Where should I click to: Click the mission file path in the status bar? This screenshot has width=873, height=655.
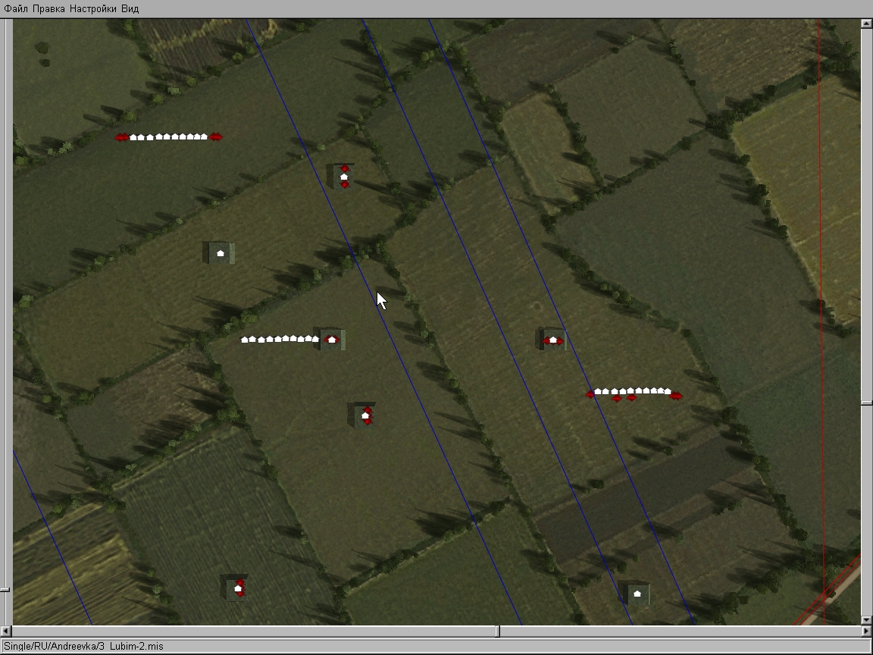83,646
